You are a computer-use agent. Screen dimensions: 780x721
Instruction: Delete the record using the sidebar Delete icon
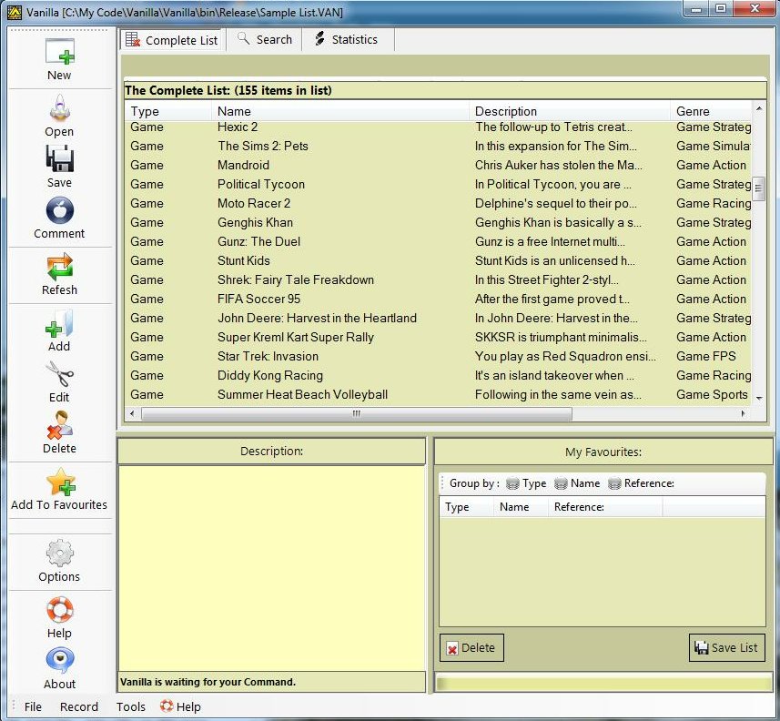click(x=59, y=426)
